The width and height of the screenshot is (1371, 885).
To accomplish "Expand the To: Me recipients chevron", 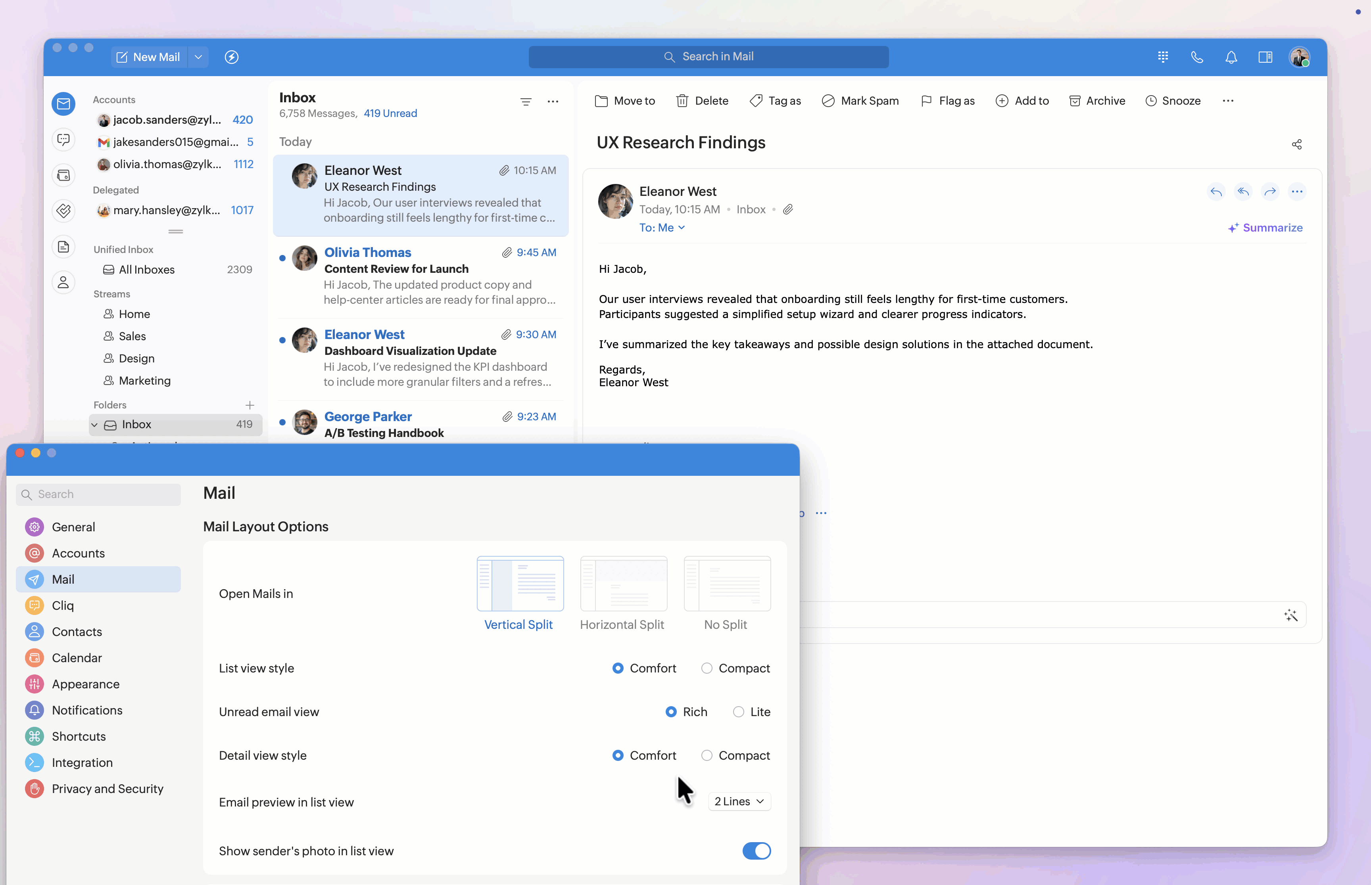I will coord(682,228).
